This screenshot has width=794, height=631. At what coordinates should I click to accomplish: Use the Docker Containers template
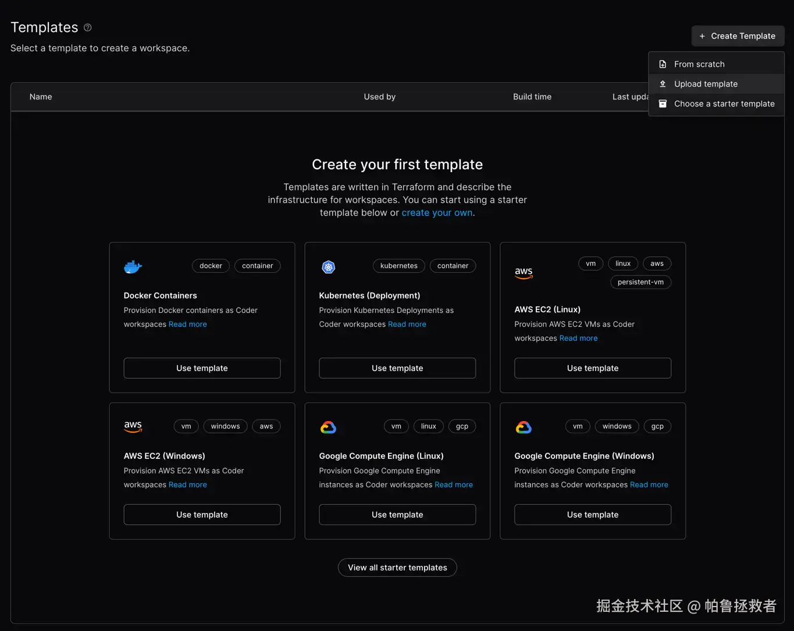202,368
